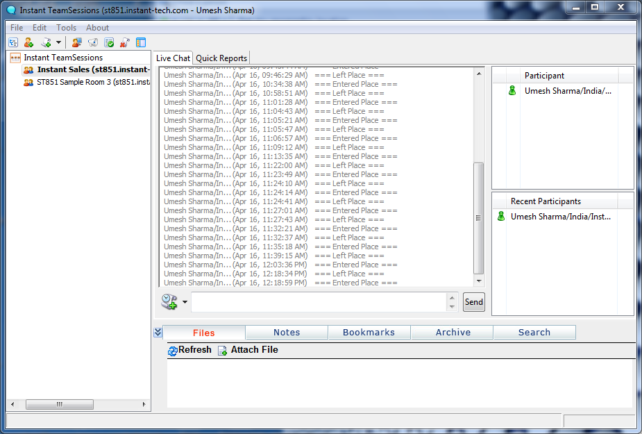Click green user icon in Recent Participants
642x434 pixels.
pos(501,216)
